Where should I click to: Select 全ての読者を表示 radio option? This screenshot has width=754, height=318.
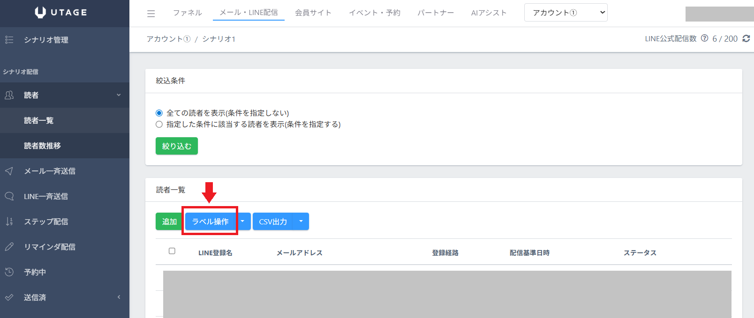(x=159, y=113)
